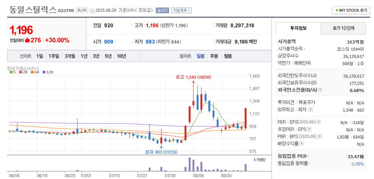Add stock via MY STOCK 추가 button

tap(351, 11)
